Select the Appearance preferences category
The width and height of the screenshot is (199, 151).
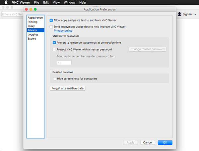[x=35, y=18]
